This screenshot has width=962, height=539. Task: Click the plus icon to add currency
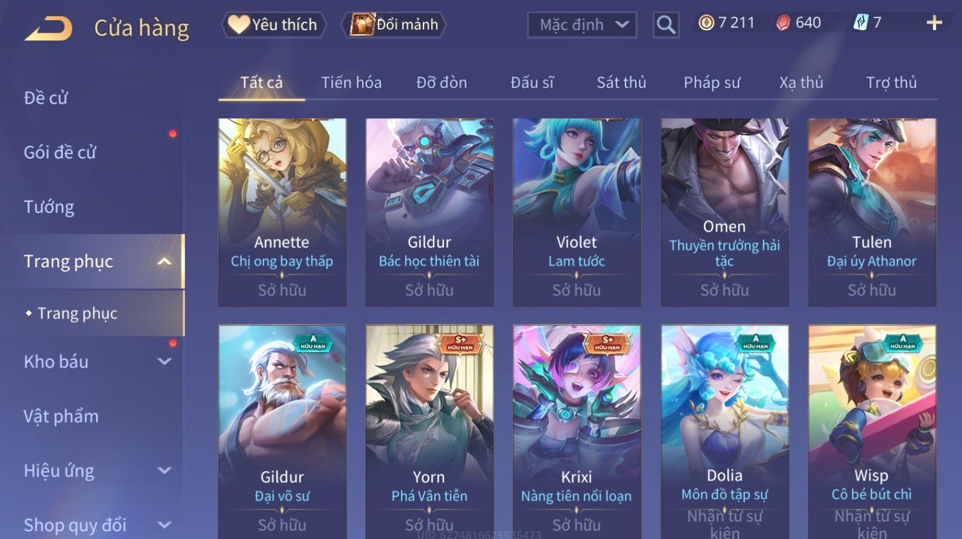coord(934,23)
